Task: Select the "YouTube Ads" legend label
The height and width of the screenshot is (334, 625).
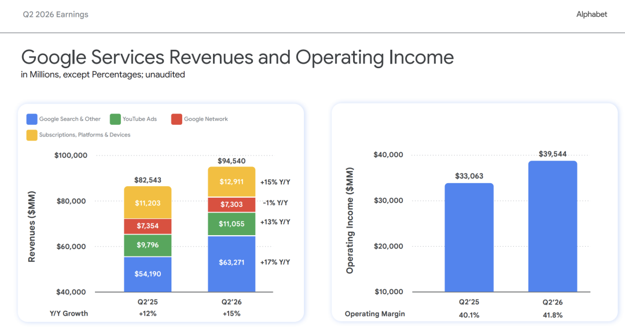Action: (139, 119)
